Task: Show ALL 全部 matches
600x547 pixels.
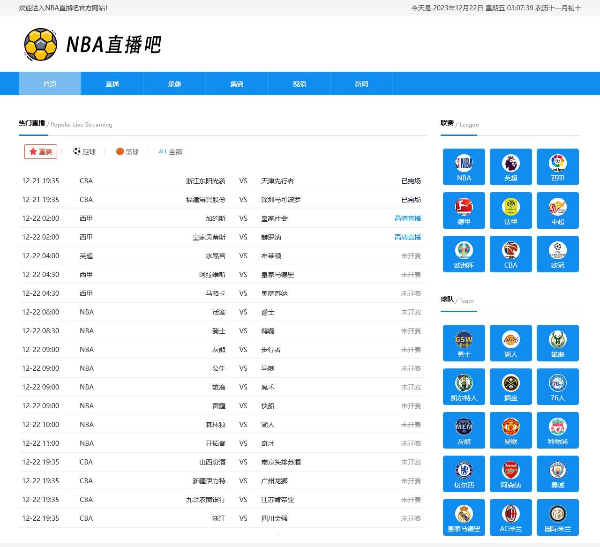Action: click(171, 152)
